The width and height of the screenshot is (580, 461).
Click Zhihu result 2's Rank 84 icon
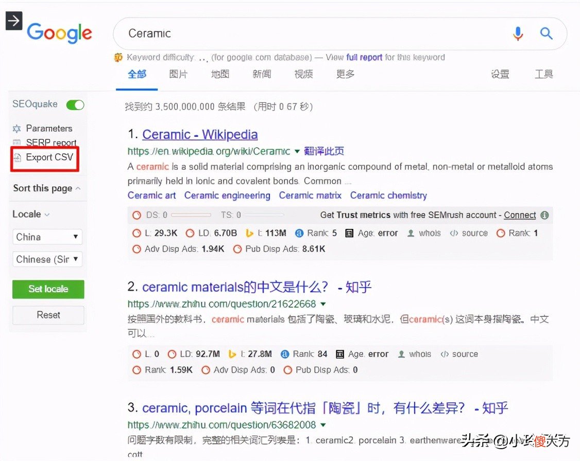click(285, 354)
